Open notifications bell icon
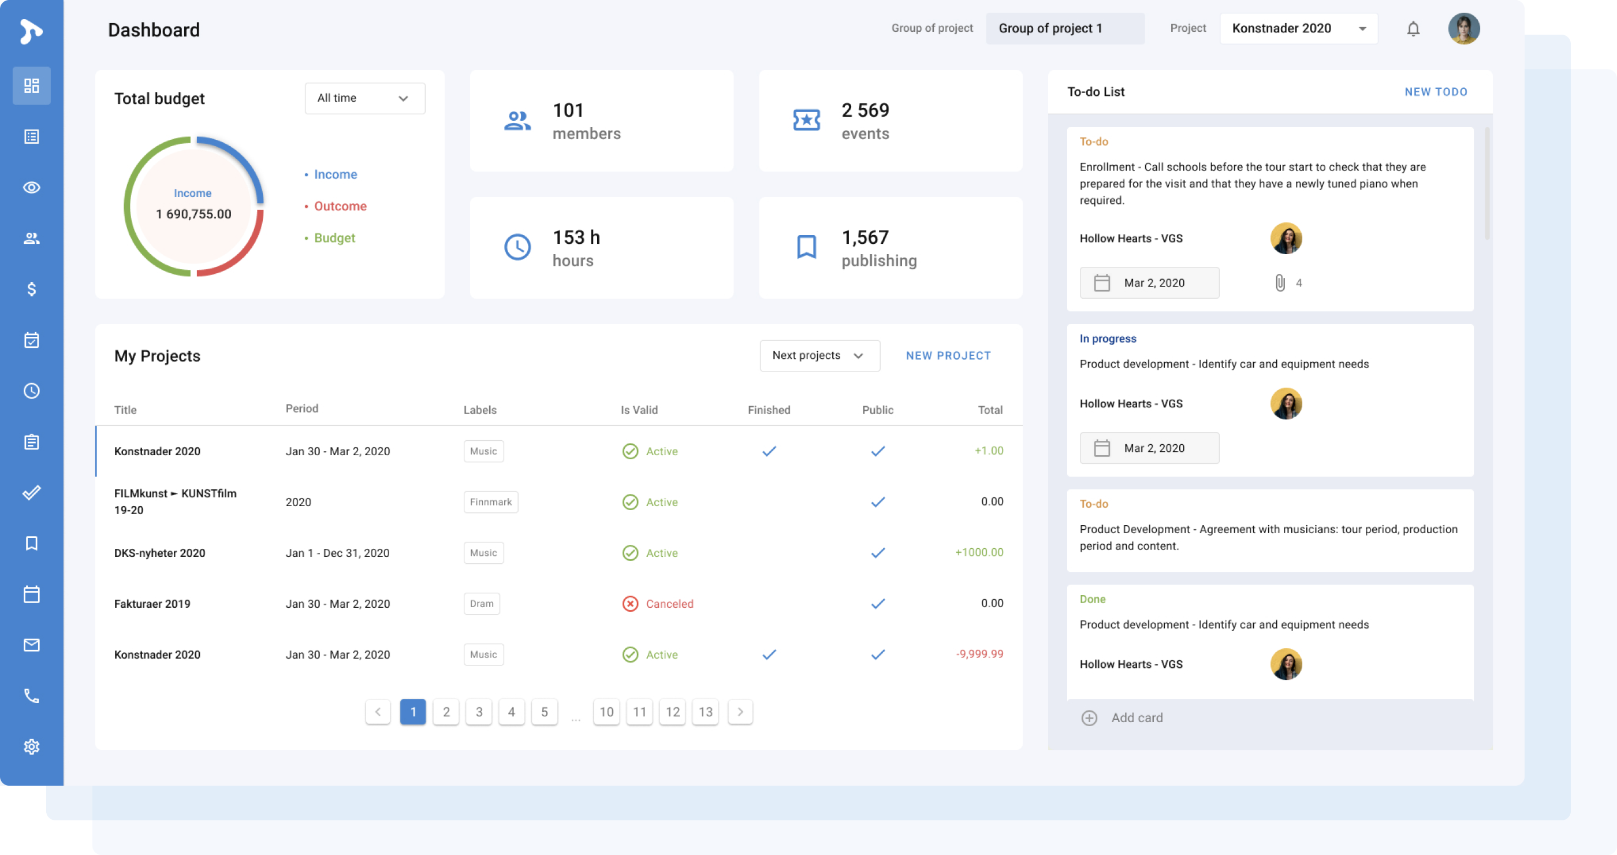This screenshot has width=1617, height=855. tap(1413, 29)
